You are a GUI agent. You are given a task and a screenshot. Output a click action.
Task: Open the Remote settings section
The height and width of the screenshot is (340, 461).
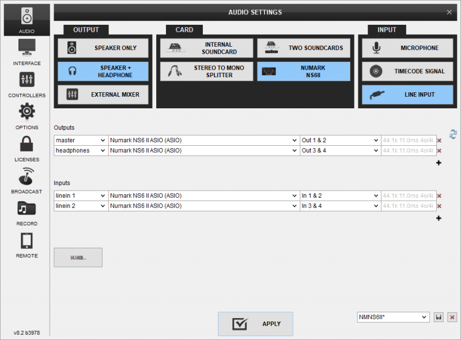[27, 244]
